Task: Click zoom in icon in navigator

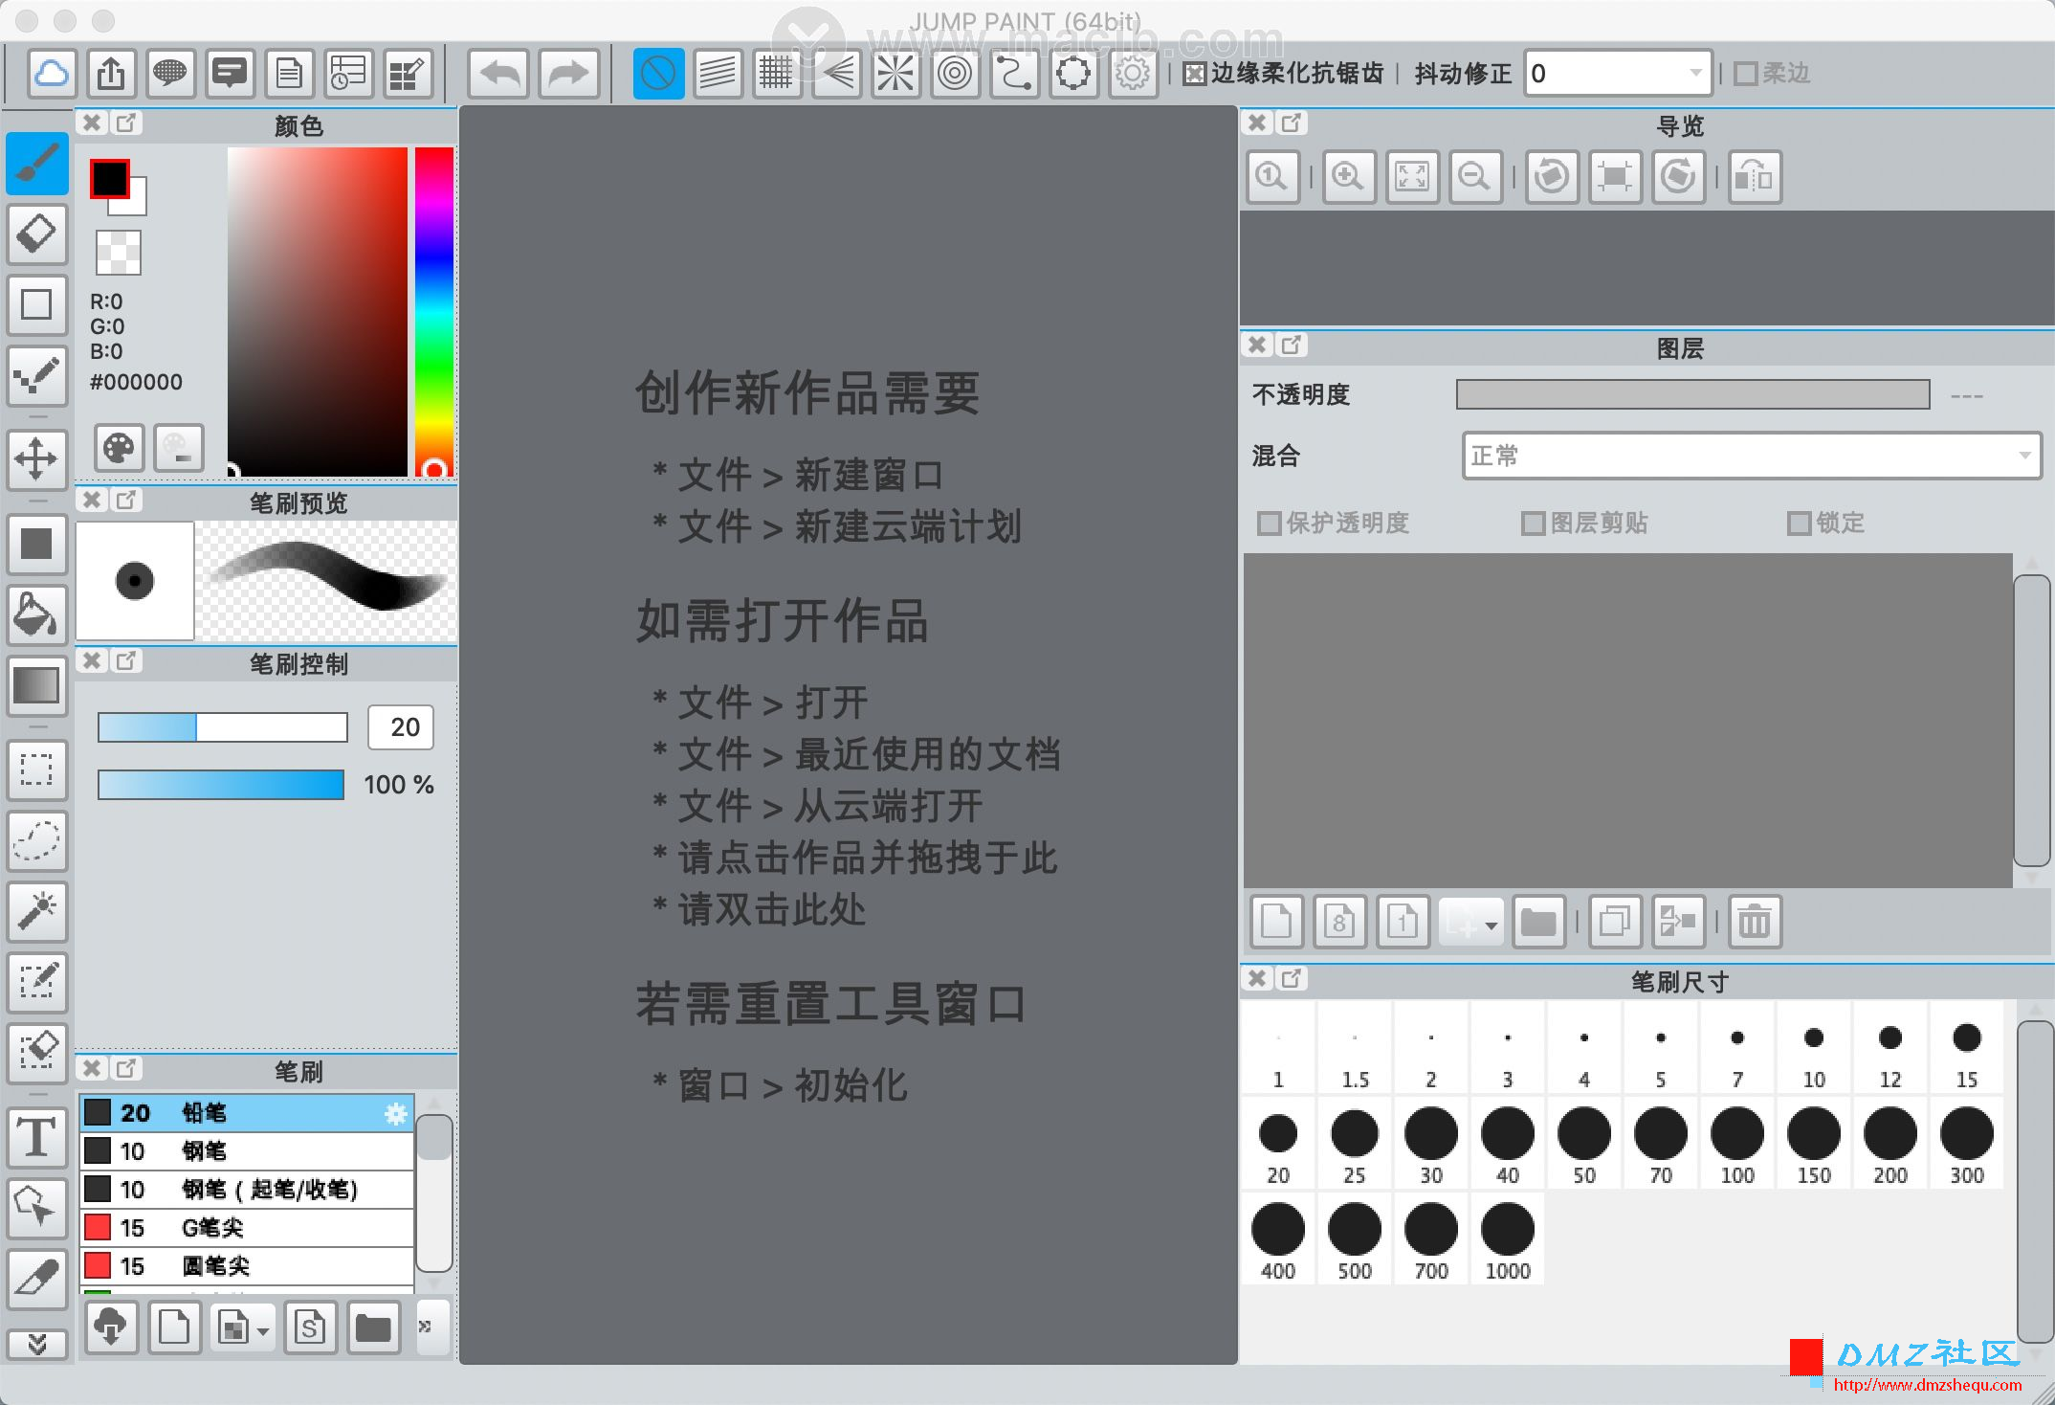Action: tap(1349, 177)
